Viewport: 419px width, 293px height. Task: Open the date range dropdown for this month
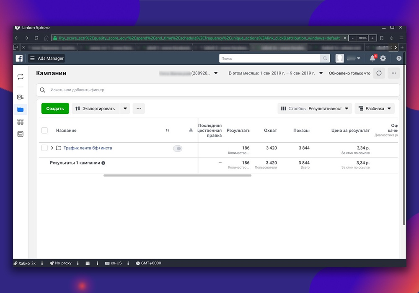321,73
